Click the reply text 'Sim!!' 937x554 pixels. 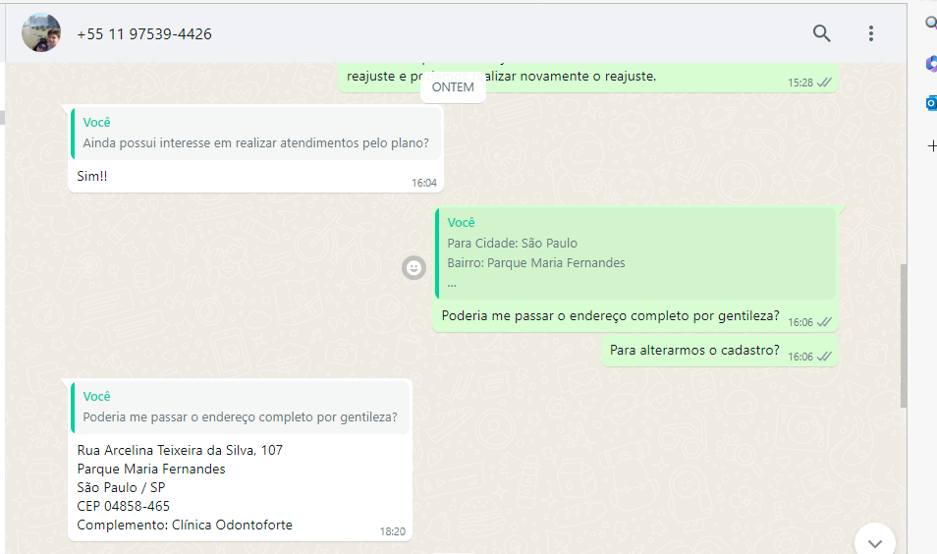click(92, 176)
